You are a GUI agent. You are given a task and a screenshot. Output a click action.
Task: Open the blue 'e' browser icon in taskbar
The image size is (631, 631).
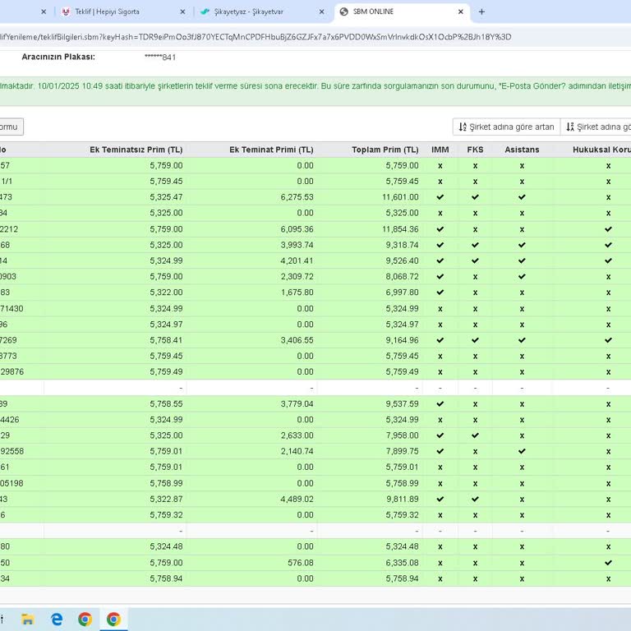pos(57,619)
